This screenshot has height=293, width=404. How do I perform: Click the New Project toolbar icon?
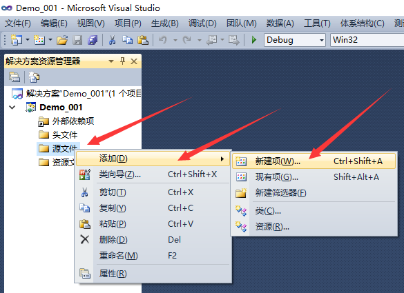(17, 40)
